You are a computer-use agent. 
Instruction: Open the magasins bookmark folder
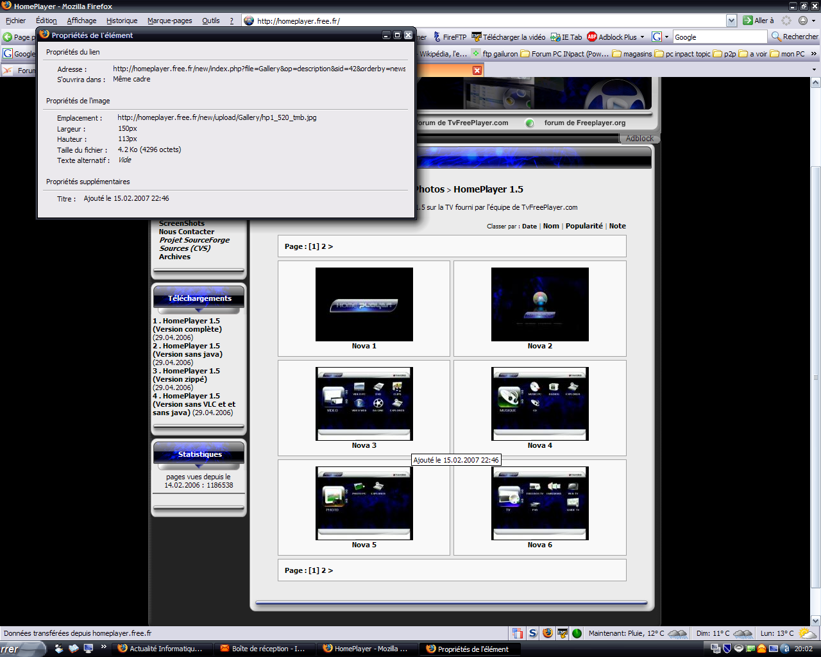click(x=632, y=54)
